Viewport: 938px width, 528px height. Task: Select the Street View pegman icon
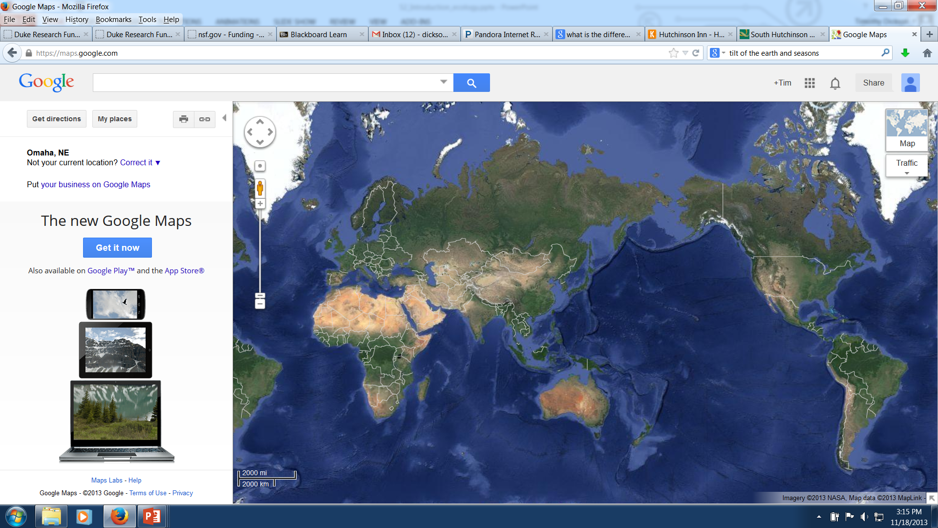[260, 188]
